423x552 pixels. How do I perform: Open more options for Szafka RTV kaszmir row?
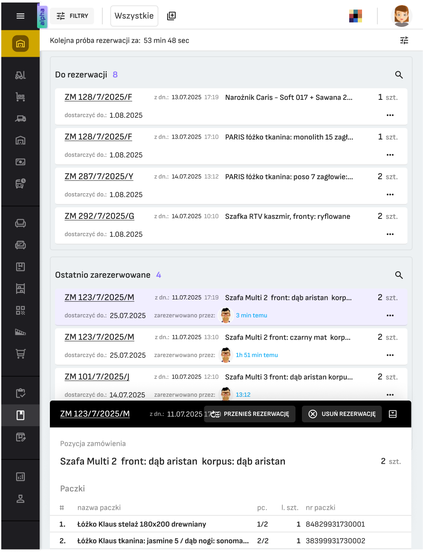pos(390,234)
